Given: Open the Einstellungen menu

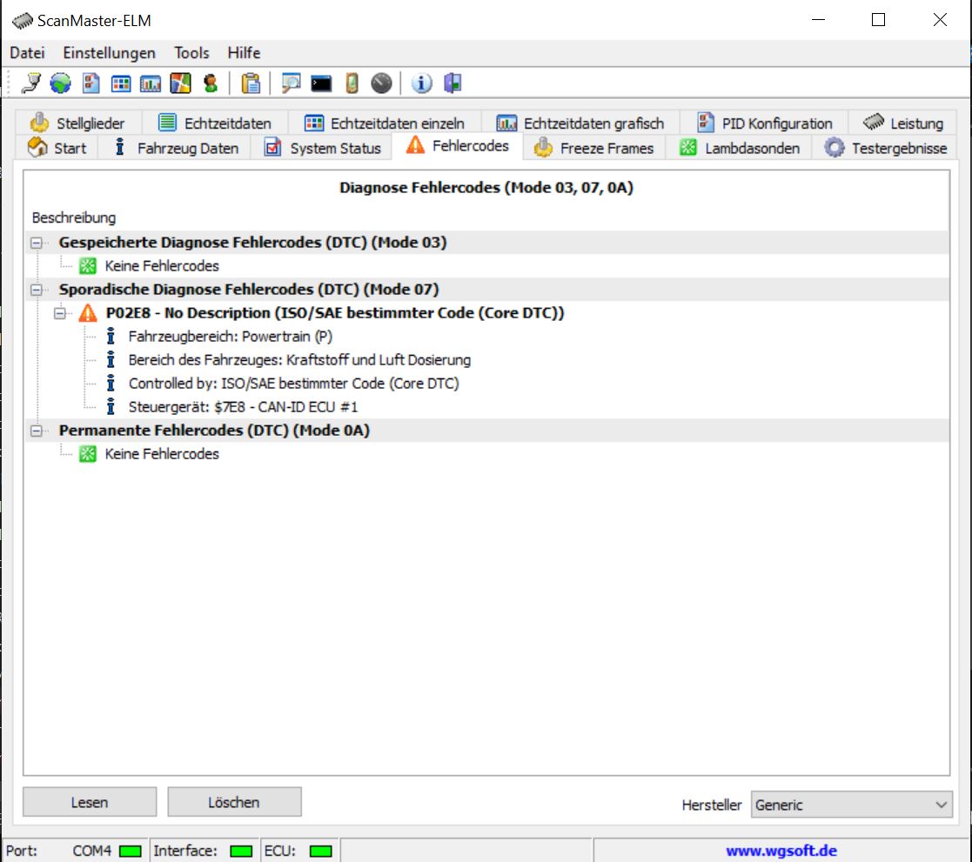Looking at the screenshot, I should [x=109, y=53].
